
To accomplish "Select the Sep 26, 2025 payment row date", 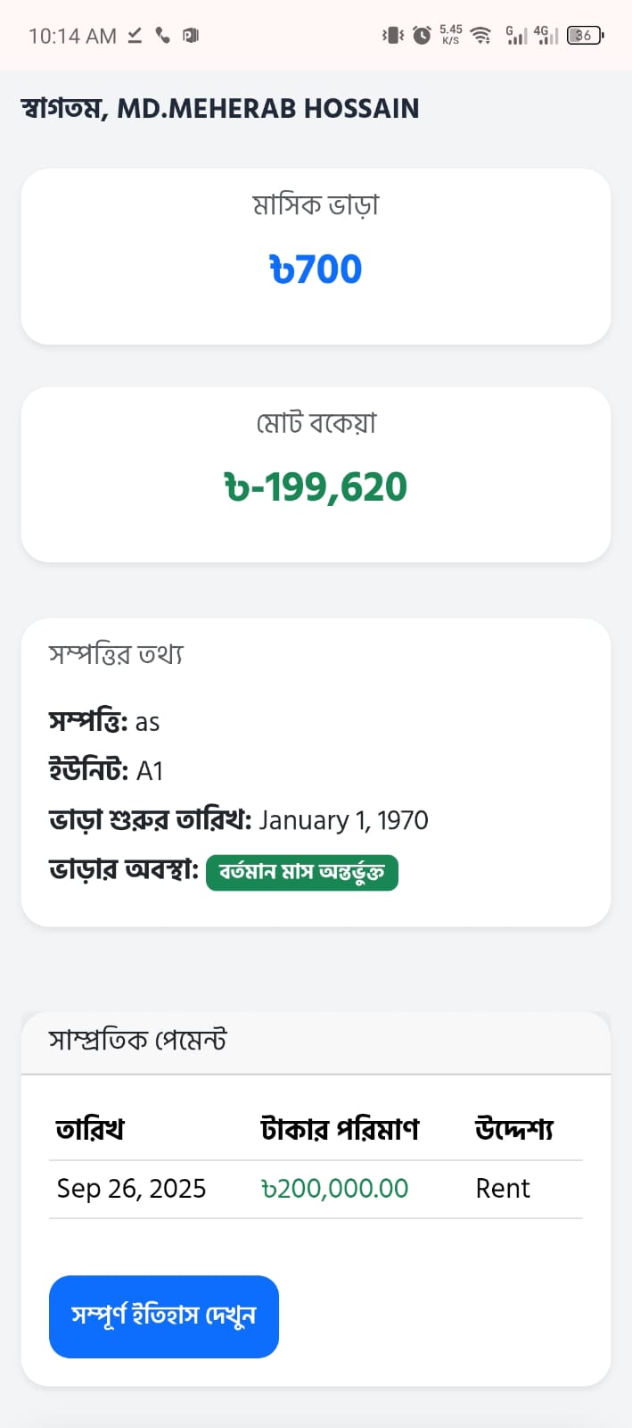I will click(131, 1189).
